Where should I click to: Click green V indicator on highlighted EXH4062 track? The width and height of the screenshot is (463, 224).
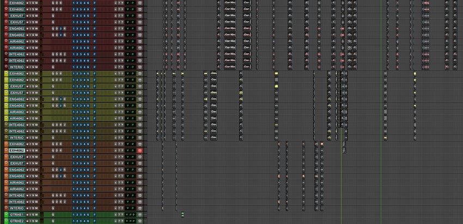coord(127,150)
